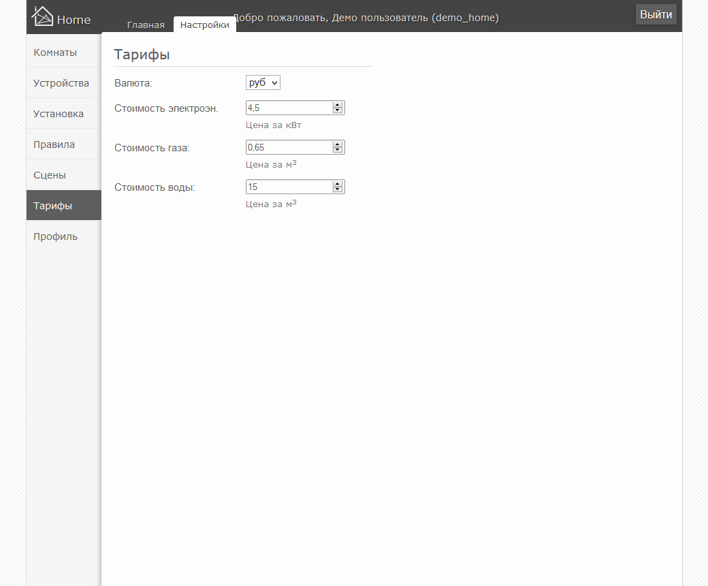This screenshot has height=586, width=708.
Task: Open the Валюта currency dropdown
Action: [x=263, y=82]
